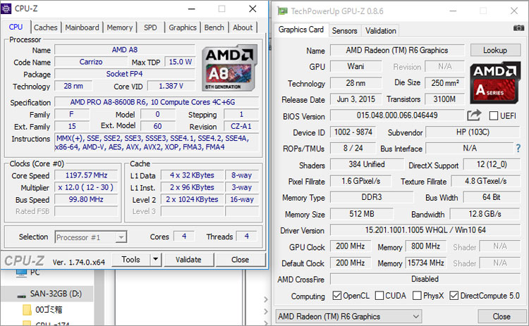Open the Graphics Card tab in GPU-Z
This screenshot has height=326, width=529.
point(301,30)
